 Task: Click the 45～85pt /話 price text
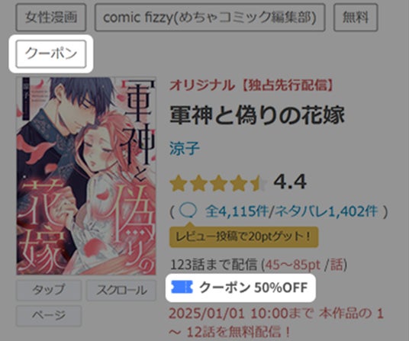click(x=304, y=265)
